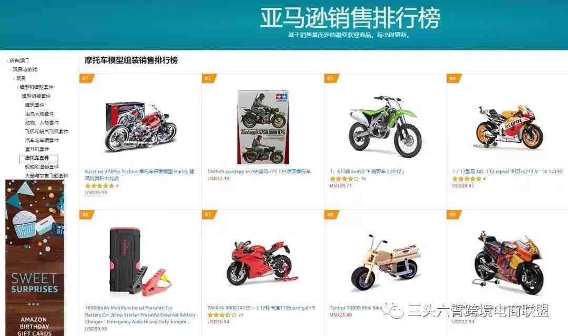The width and height of the screenshot is (568, 336).
Task: Open star rating of Kawasaki kx450 dirt bike
Action: coord(344,178)
